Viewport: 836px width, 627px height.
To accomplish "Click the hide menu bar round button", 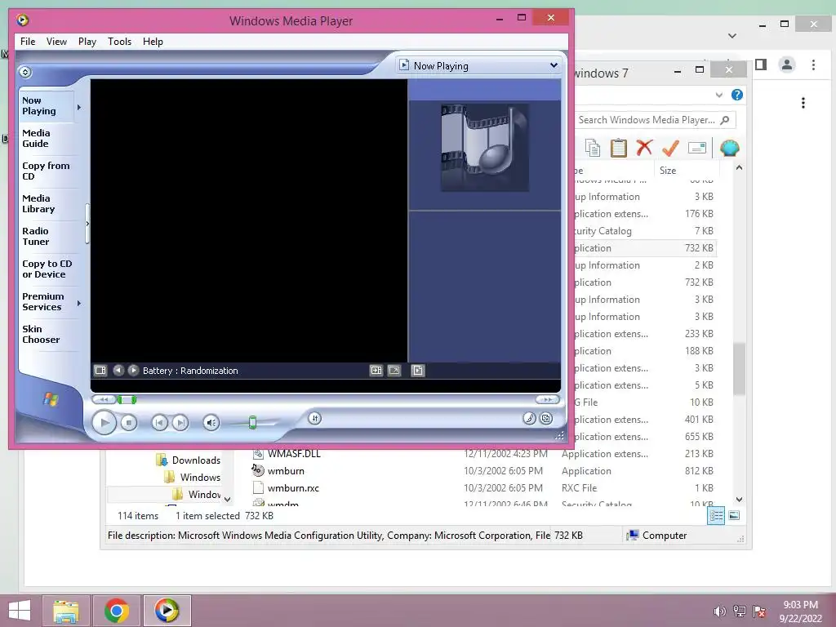I will (25, 72).
